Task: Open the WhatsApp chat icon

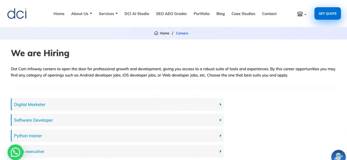Action: pos(15,152)
